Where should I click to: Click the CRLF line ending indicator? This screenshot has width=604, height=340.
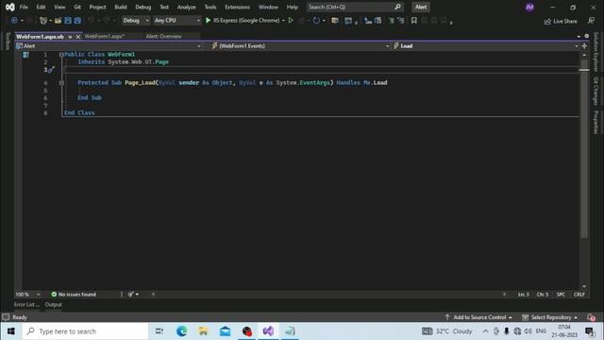[x=579, y=294]
